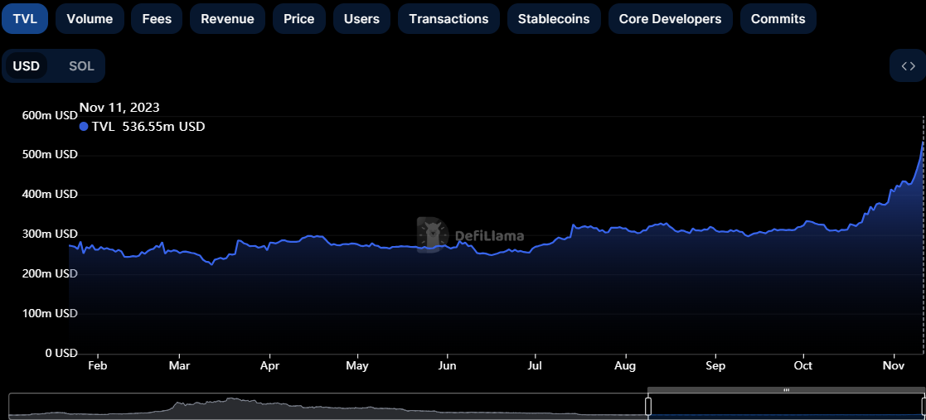The width and height of the screenshot is (926, 420).
Task: Enable the Transactions metric
Action: (448, 18)
